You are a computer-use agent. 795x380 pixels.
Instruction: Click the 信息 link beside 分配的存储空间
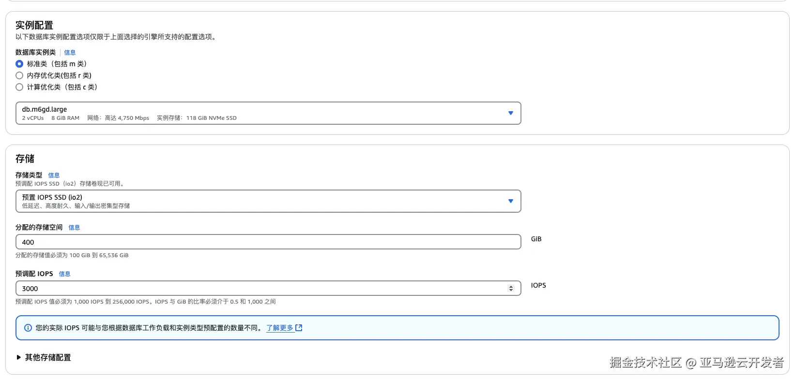point(74,228)
